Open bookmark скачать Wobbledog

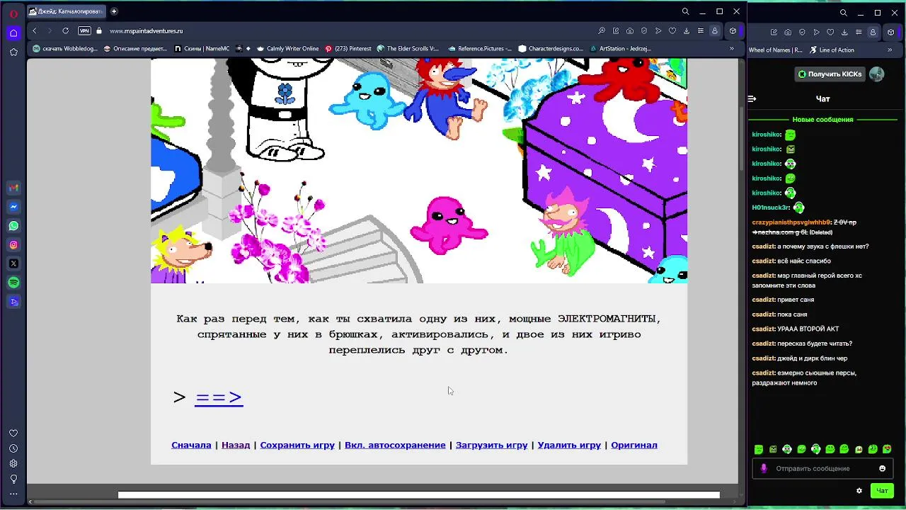(65, 49)
